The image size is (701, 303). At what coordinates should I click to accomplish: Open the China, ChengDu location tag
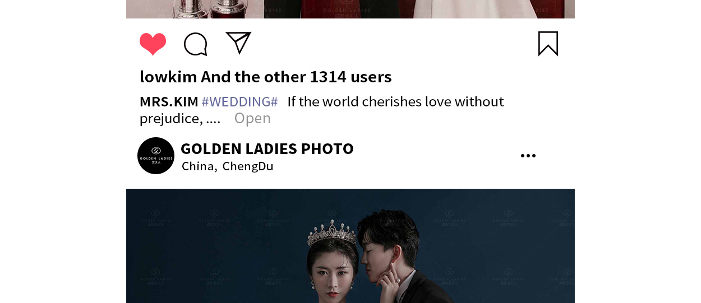coord(228,166)
